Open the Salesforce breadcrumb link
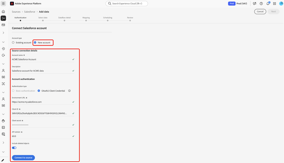284x163 pixels. coord(30,12)
